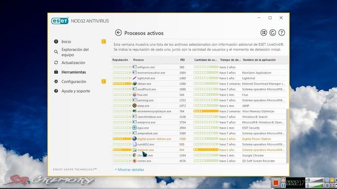Sort by Cantidad de usuarios column header

pos(206,60)
